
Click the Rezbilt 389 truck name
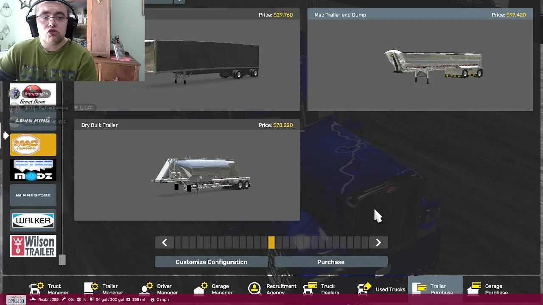45,299
